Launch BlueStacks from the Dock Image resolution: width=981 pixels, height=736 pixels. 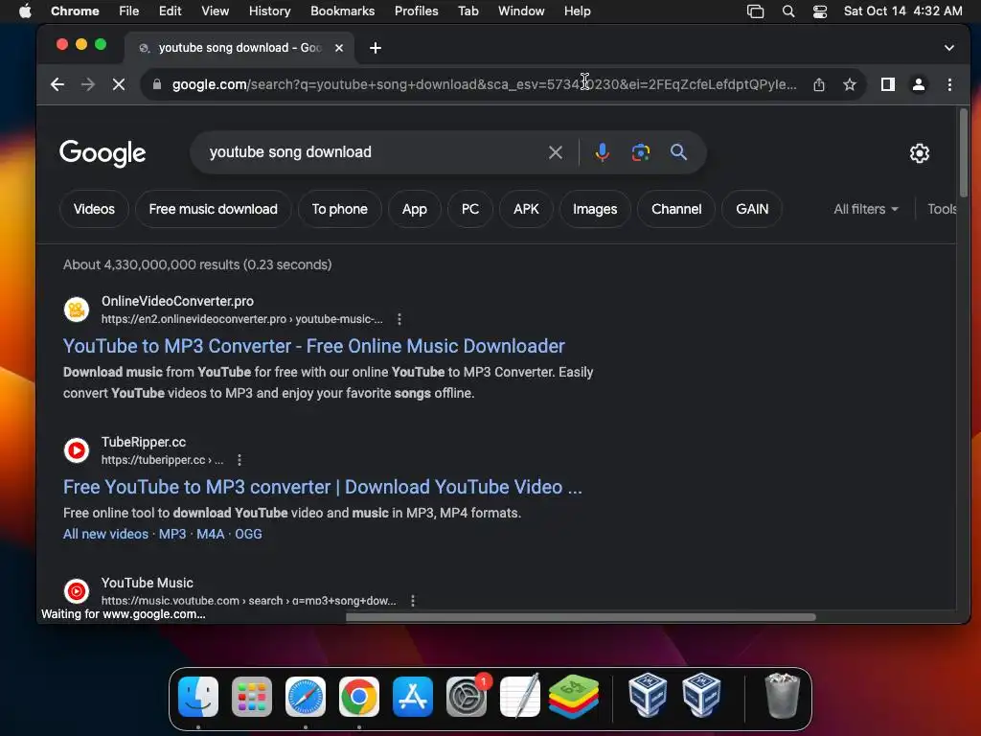point(574,697)
